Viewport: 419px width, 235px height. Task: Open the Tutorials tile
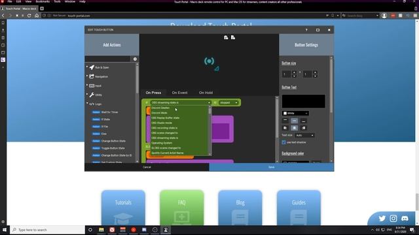click(x=123, y=208)
